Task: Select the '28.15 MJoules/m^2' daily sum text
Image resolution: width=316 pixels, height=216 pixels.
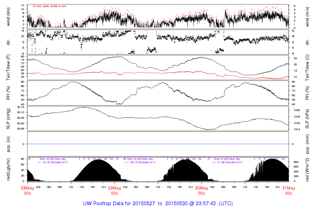Action: (142, 162)
